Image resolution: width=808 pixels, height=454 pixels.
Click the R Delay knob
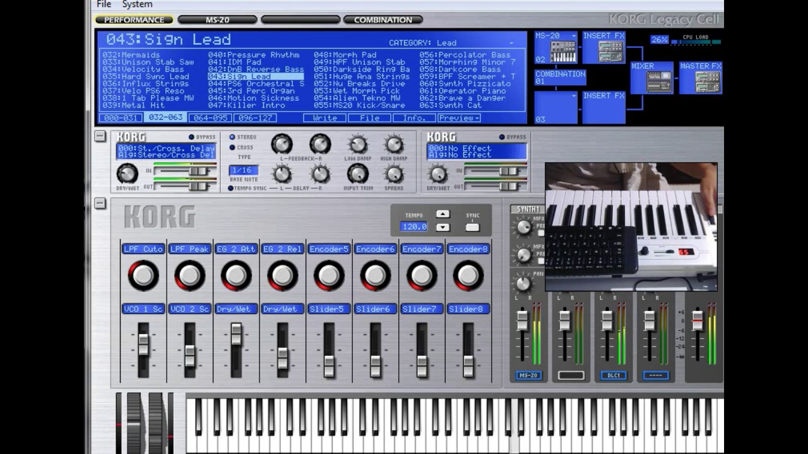(320, 174)
